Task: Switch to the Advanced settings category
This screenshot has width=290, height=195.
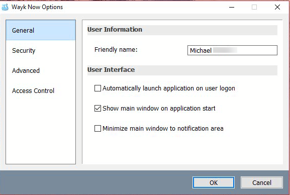Action: click(x=41, y=70)
